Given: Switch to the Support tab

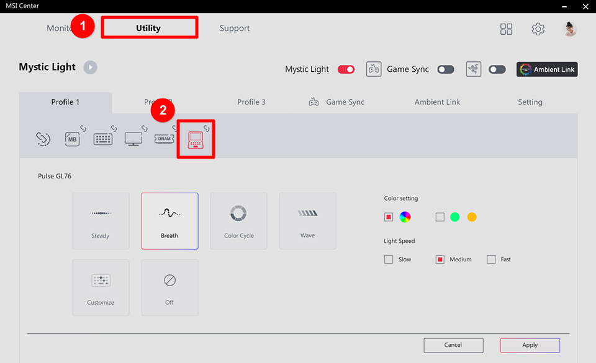Looking at the screenshot, I should click(235, 28).
